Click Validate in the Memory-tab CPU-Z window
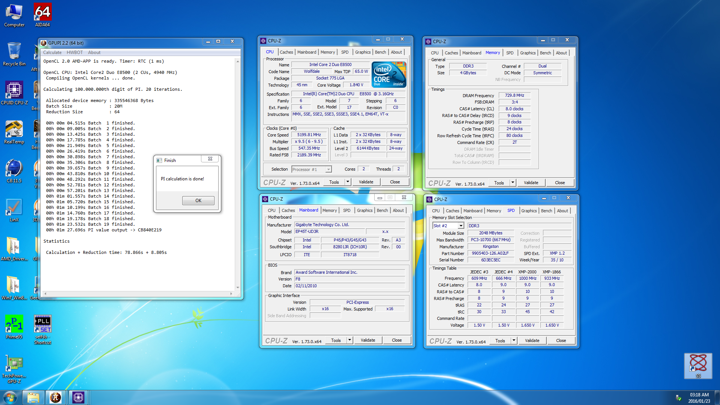 pos(531,183)
